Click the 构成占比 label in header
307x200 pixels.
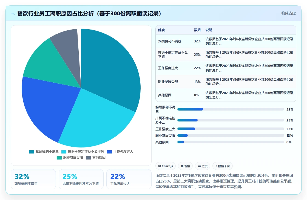click(x=288, y=13)
